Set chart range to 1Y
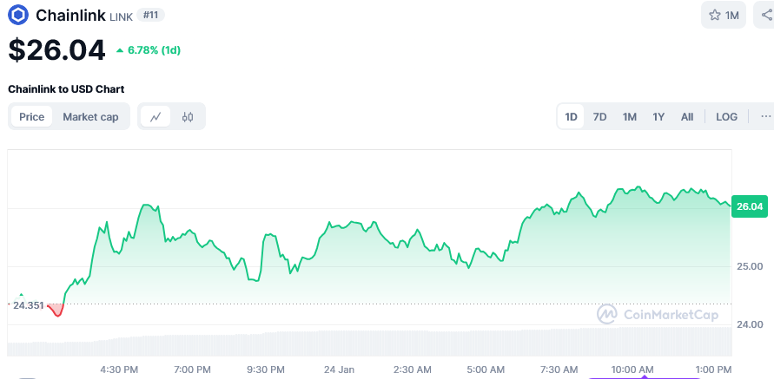 tap(658, 117)
